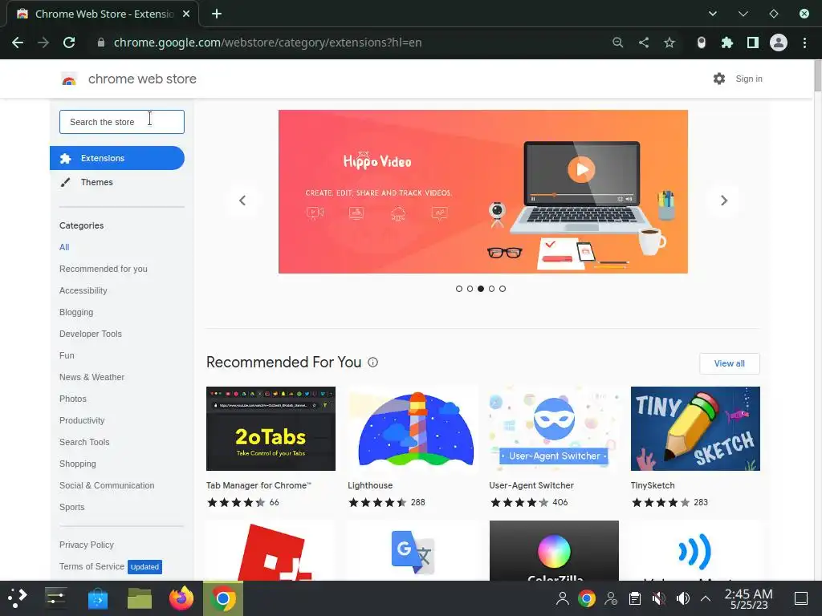Open the clipboard tray icon
Viewport: 822px width, 616px height.
click(635, 598)
